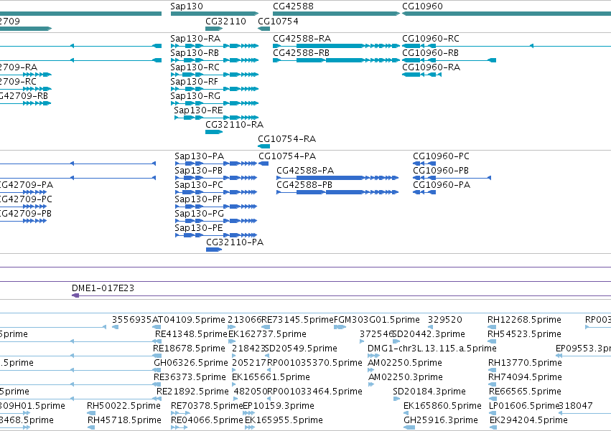Select the RE18678.5prime EST label
Viewport: 611px width, 431px height.
click(189, 349)
